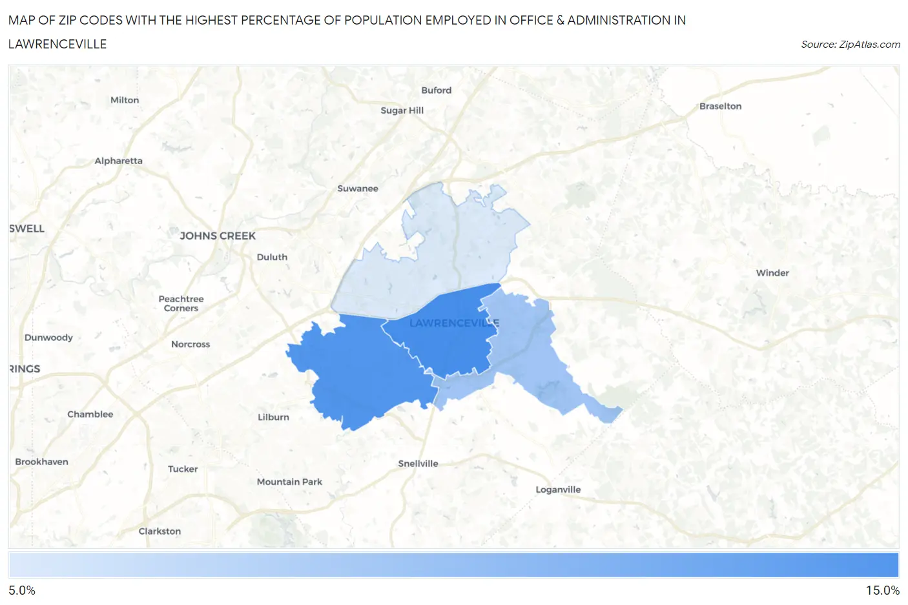Click the Buford city label

437,90
